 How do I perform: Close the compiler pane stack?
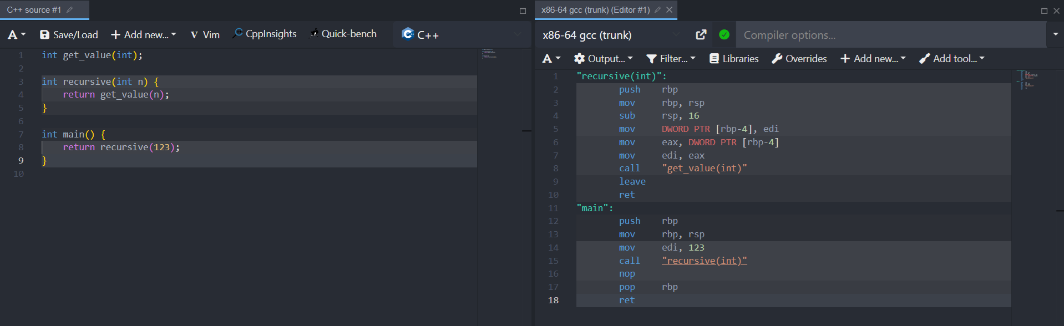click(1056, 11)
